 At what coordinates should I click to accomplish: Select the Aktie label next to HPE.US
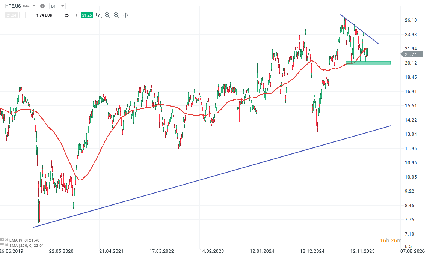26,6
